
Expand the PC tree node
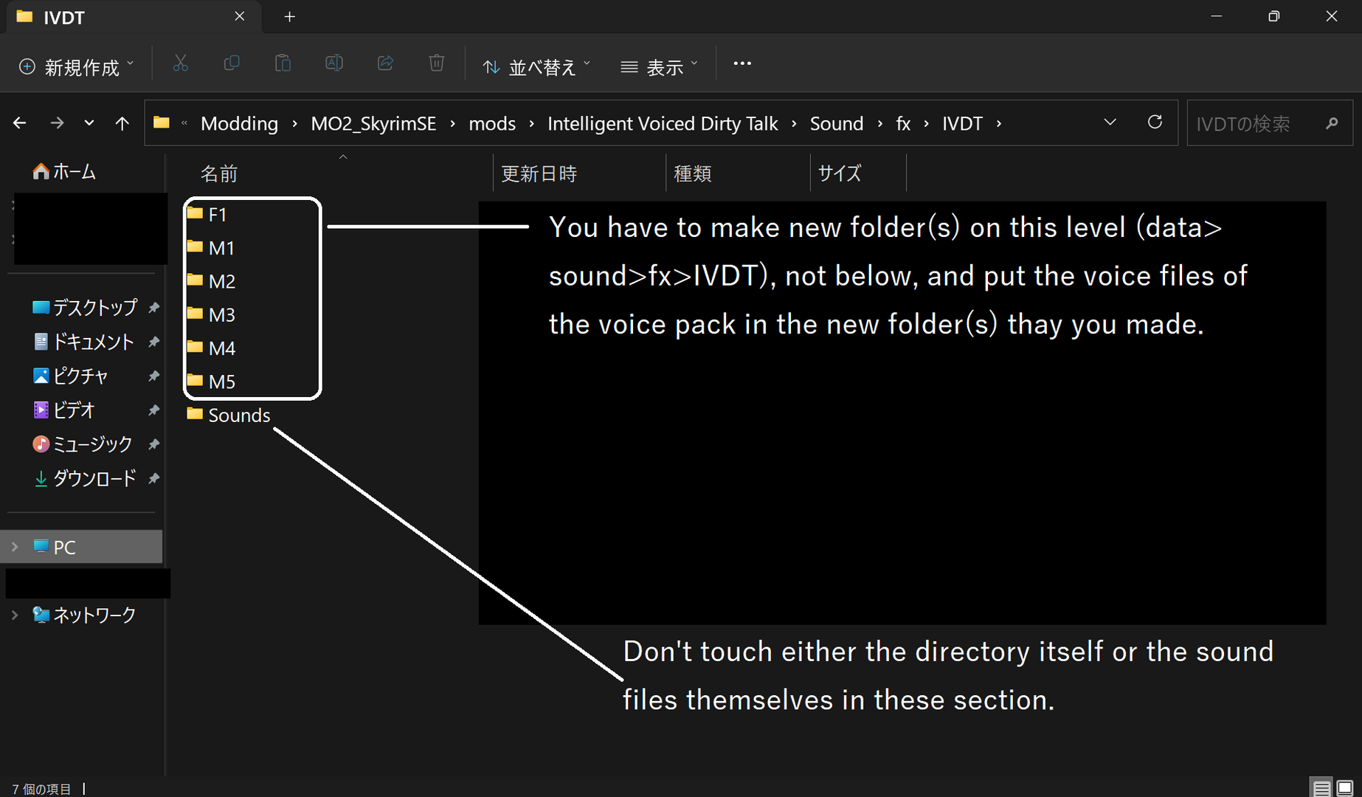click(15, 547)
